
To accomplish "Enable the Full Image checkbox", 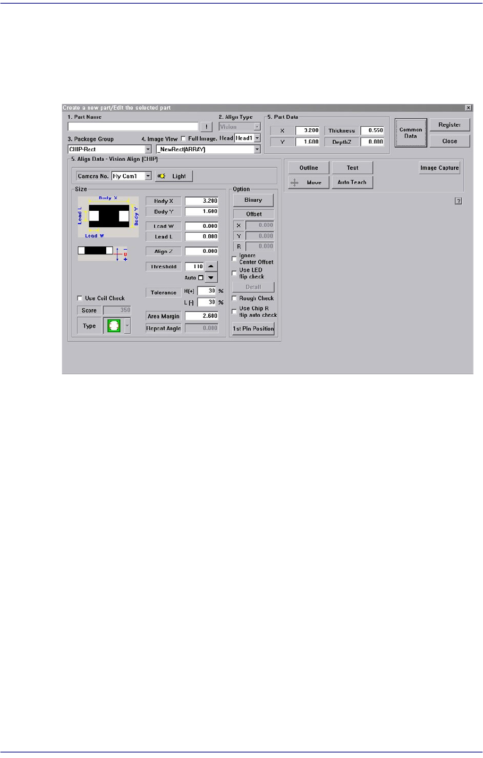I will tap(184, 138).
